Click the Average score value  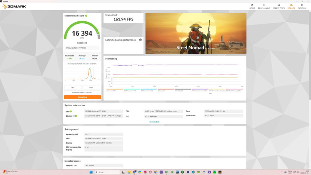82,59
